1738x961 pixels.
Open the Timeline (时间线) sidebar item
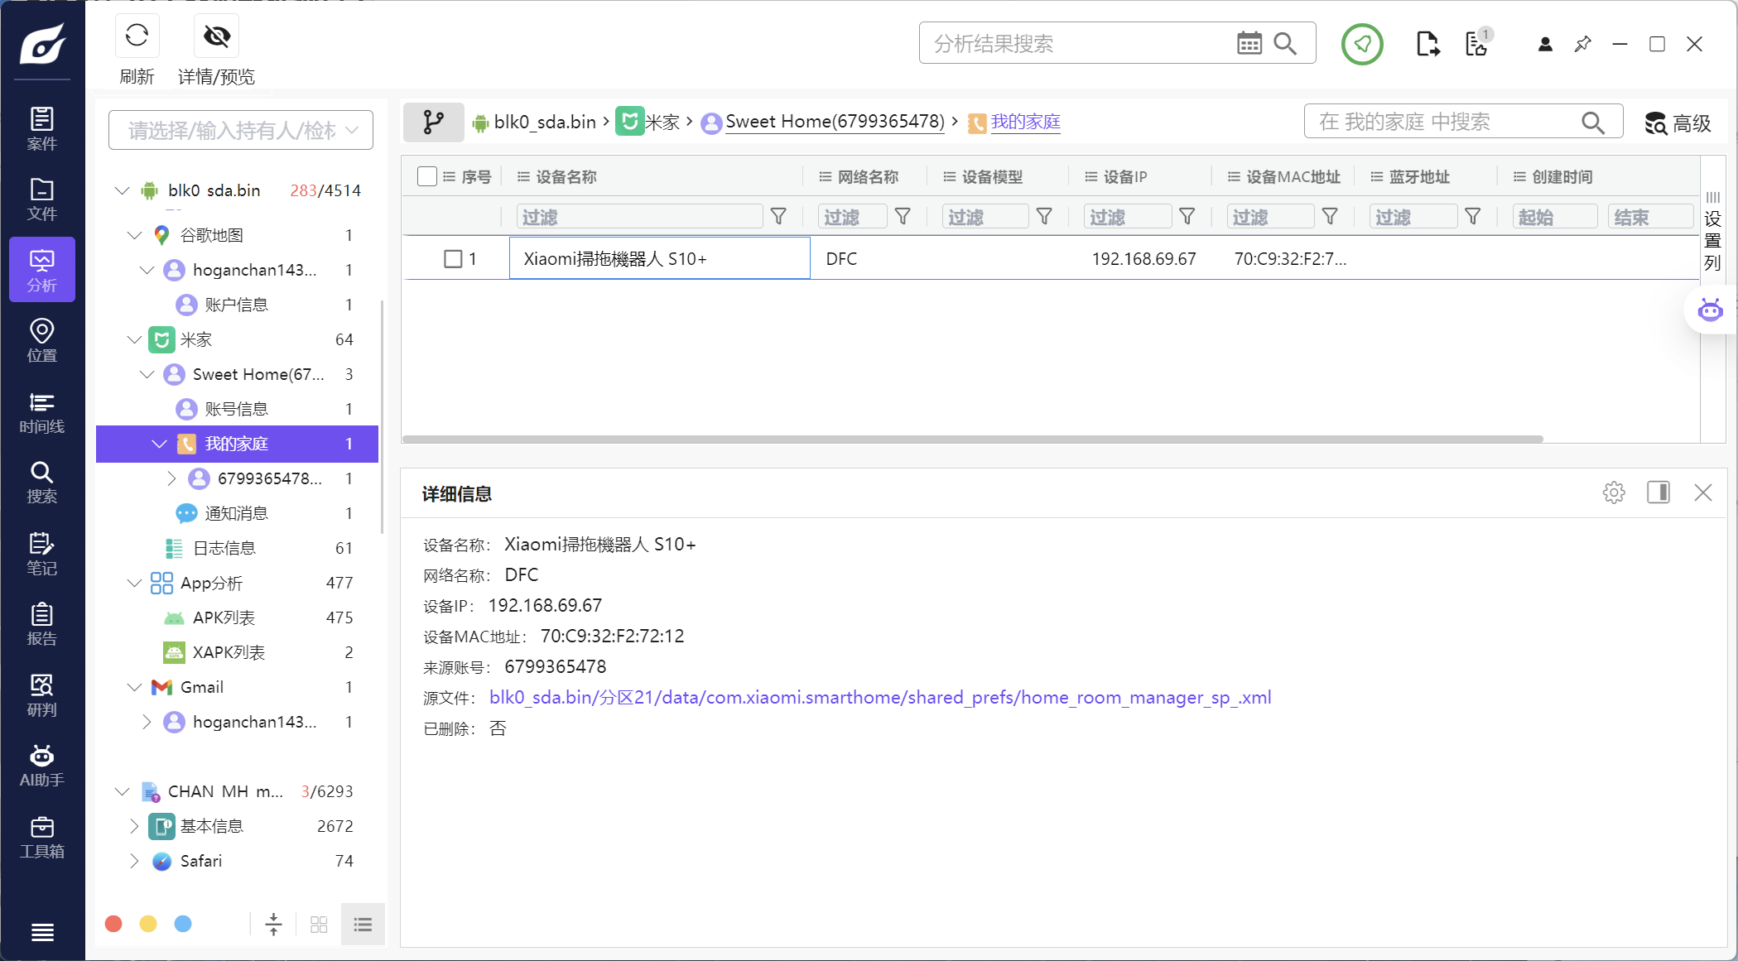pos(41,412)
